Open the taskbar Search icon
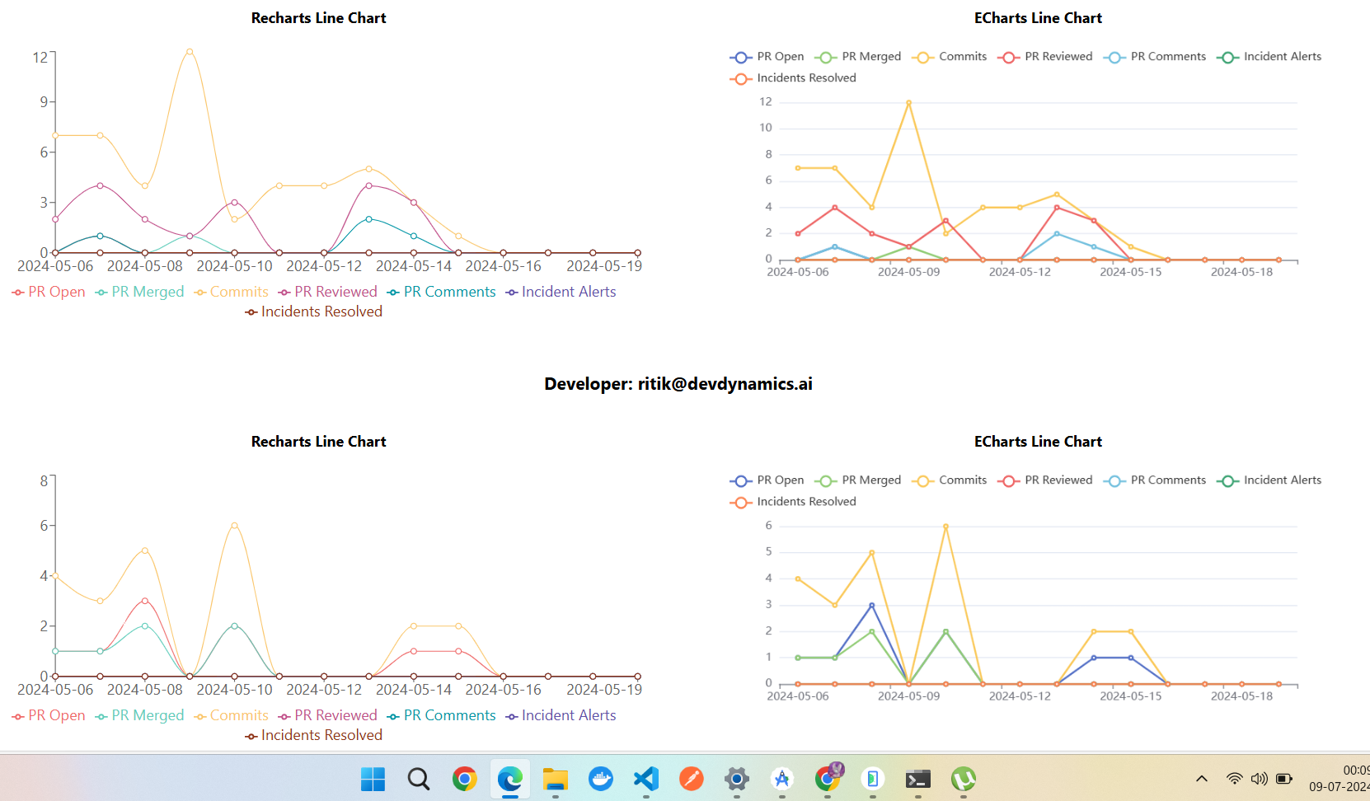1370x801 pixels. pos(419,779)
